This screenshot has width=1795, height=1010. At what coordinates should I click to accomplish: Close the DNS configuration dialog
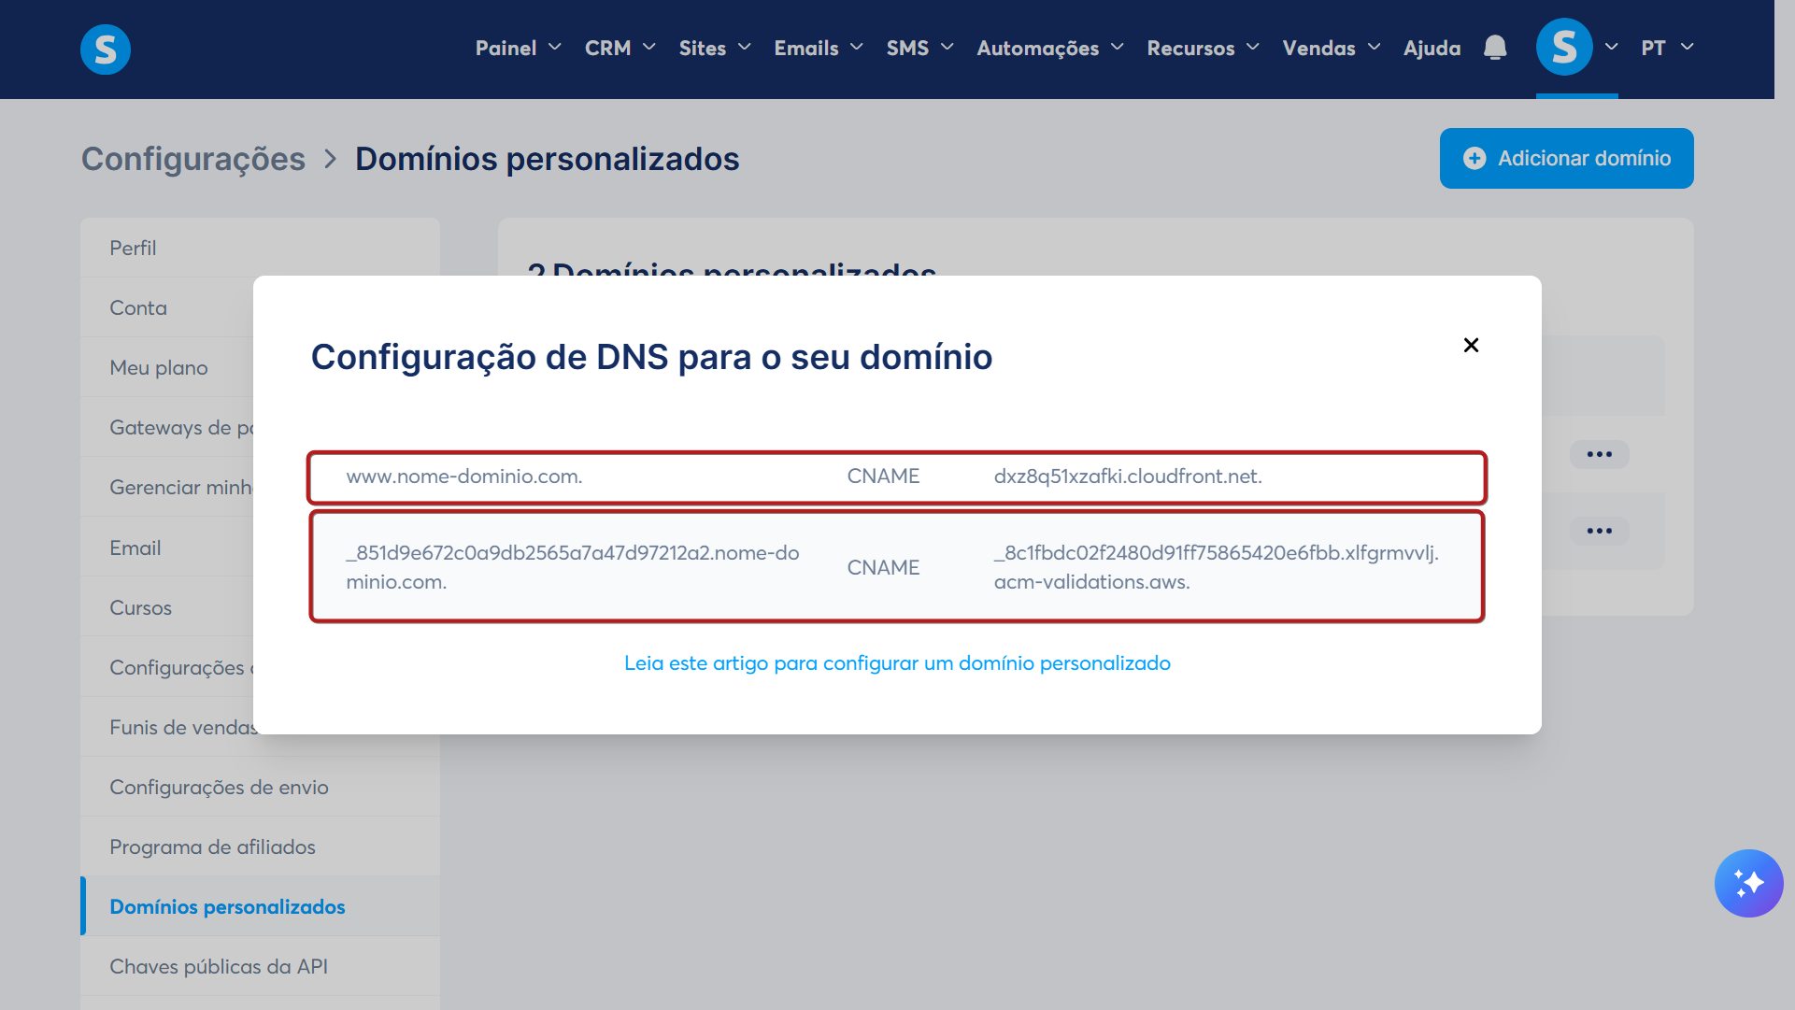(x=1471, y=346)
